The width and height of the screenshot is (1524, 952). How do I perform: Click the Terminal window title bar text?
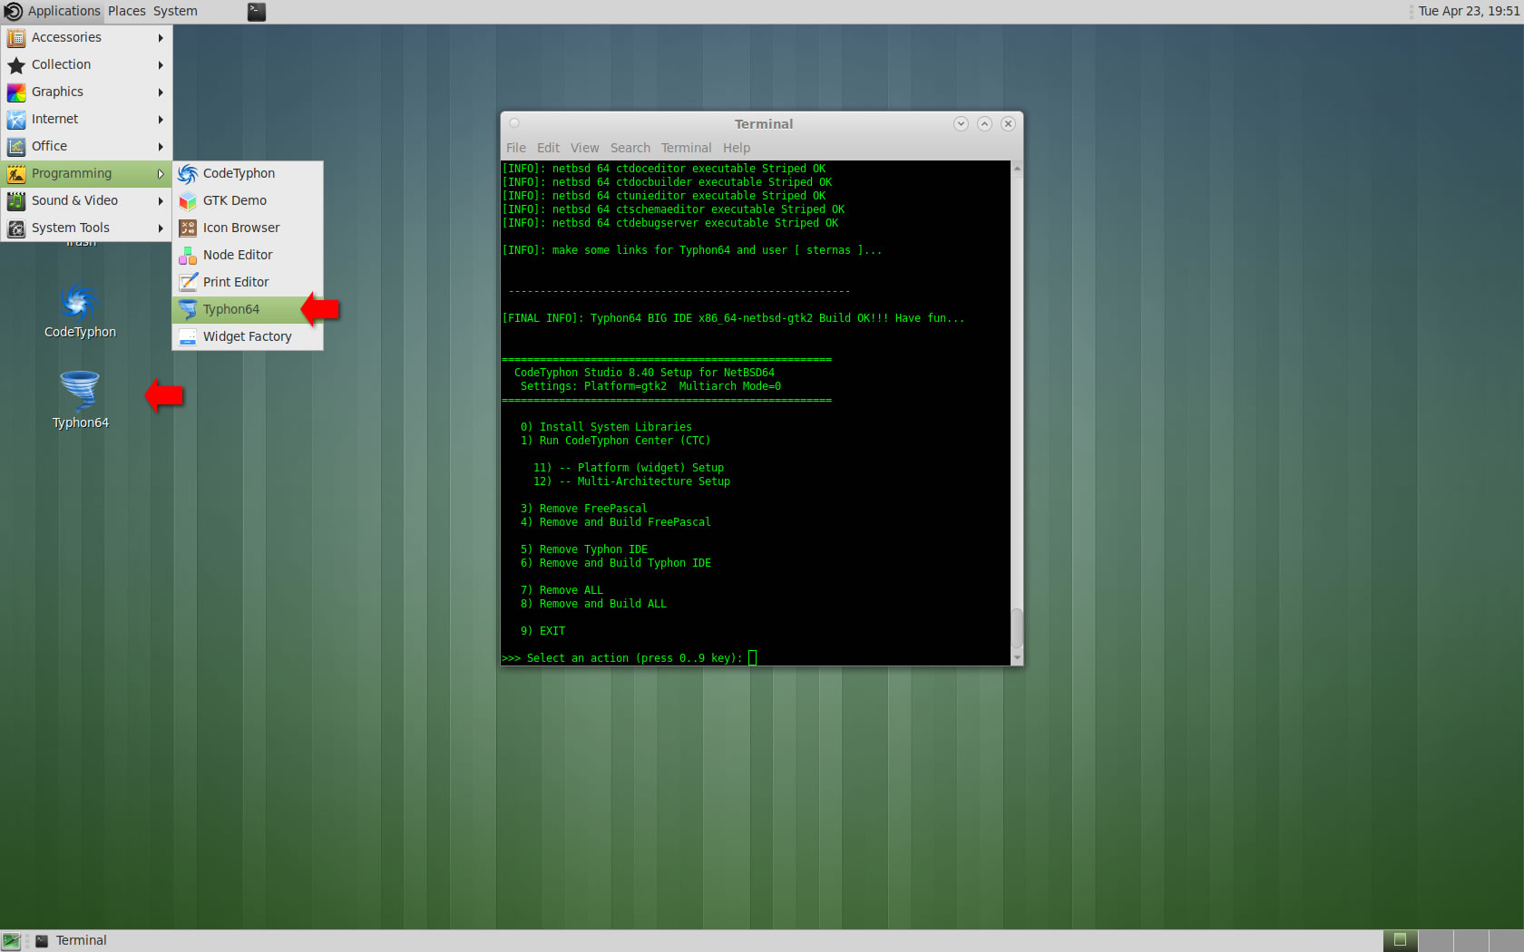tap(764, 124)
